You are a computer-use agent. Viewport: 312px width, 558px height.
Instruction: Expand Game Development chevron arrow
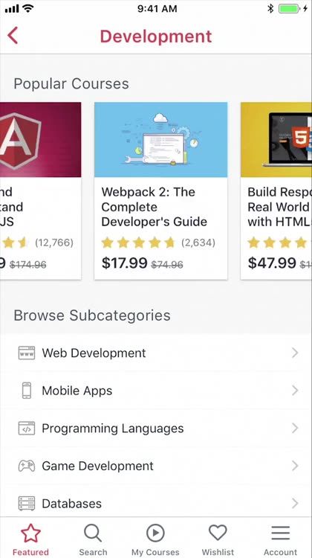pyautogui.click(x=295, y=466)
